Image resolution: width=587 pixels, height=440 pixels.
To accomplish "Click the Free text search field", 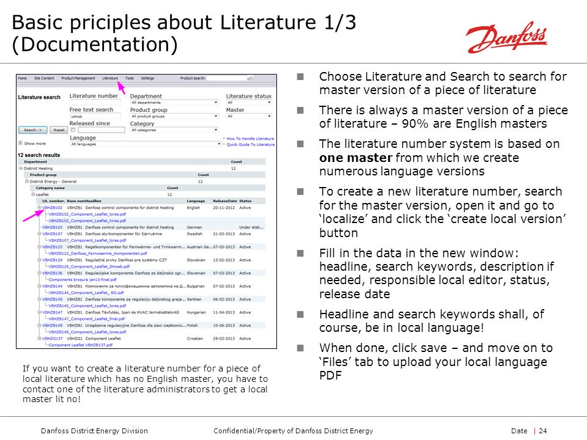I will 95,116.
